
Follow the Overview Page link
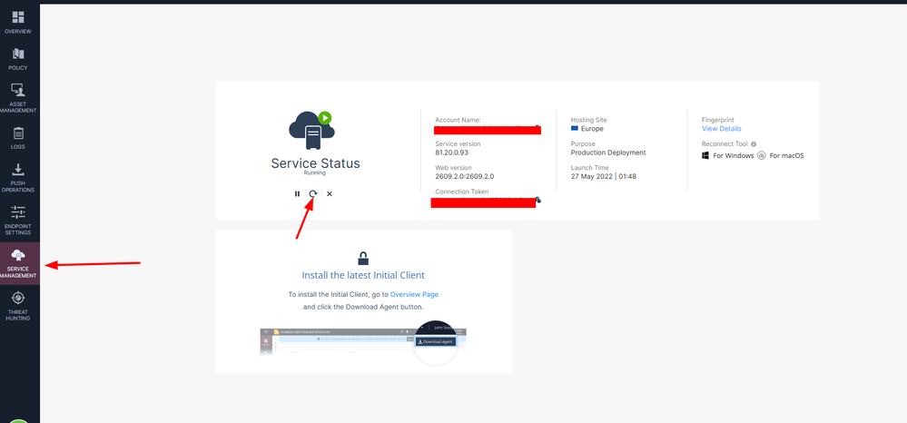(x=414, y=294)
